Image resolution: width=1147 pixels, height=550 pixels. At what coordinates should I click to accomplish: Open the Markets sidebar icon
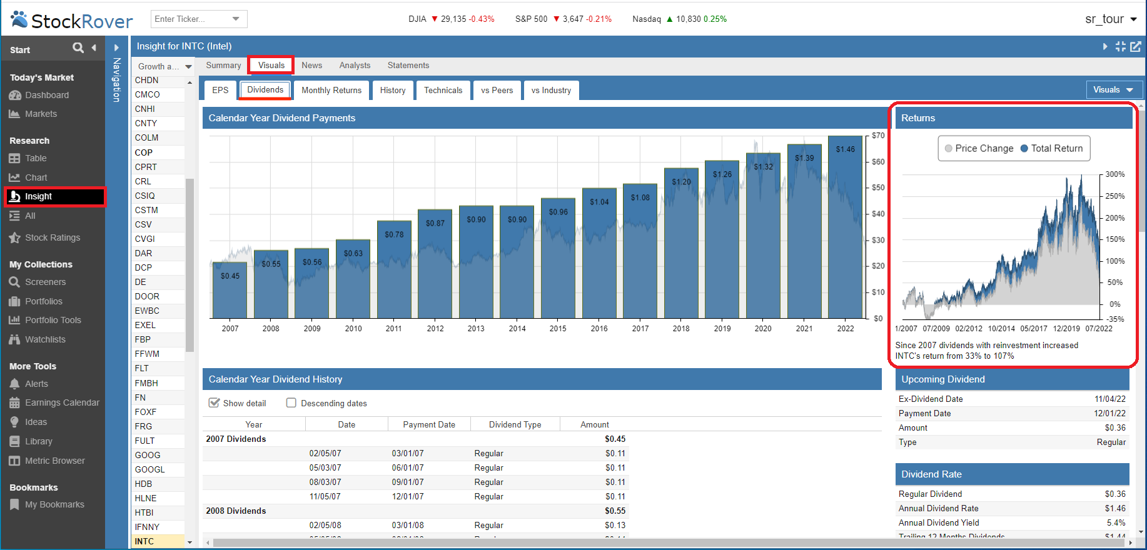coord(15,114)
